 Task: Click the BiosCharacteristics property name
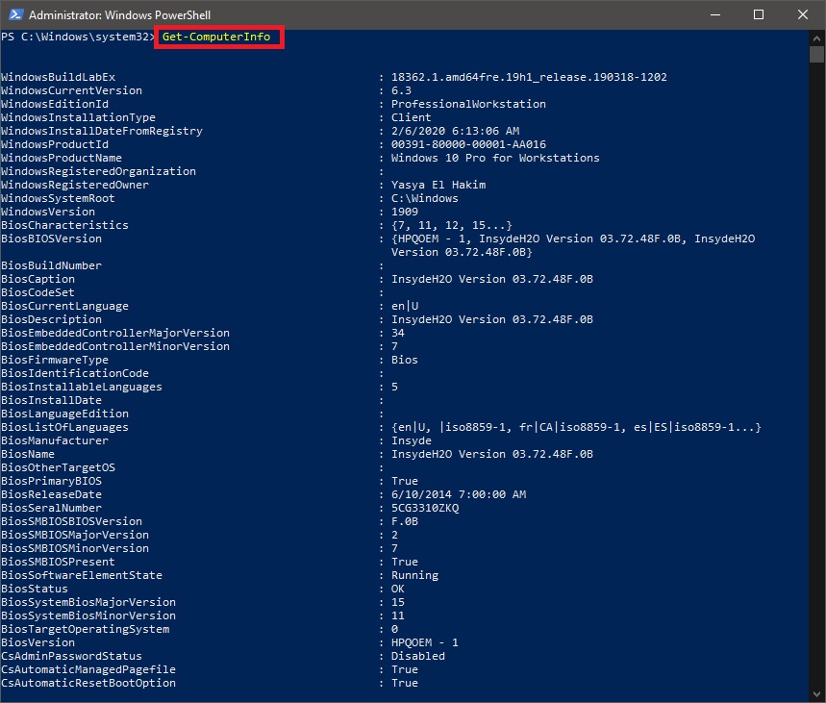point(64,226)
